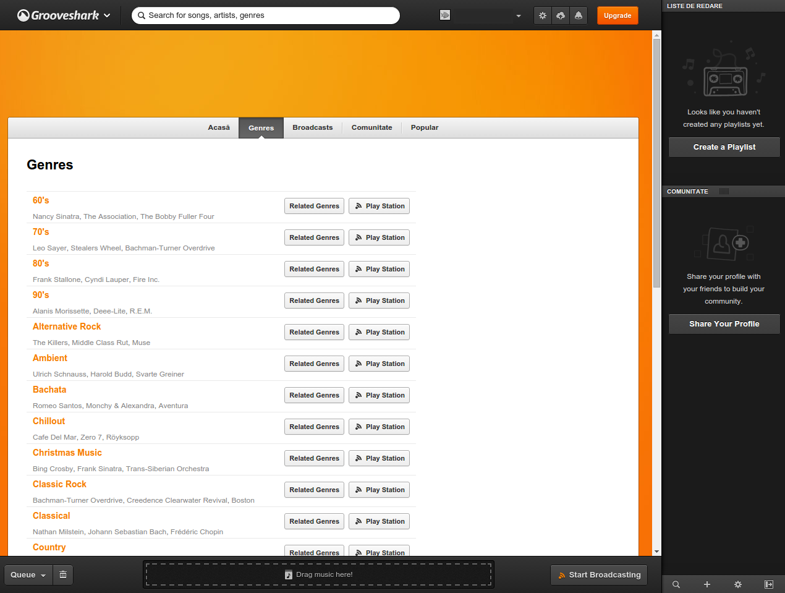Open user account dropdown arrow

click(519, 16)
